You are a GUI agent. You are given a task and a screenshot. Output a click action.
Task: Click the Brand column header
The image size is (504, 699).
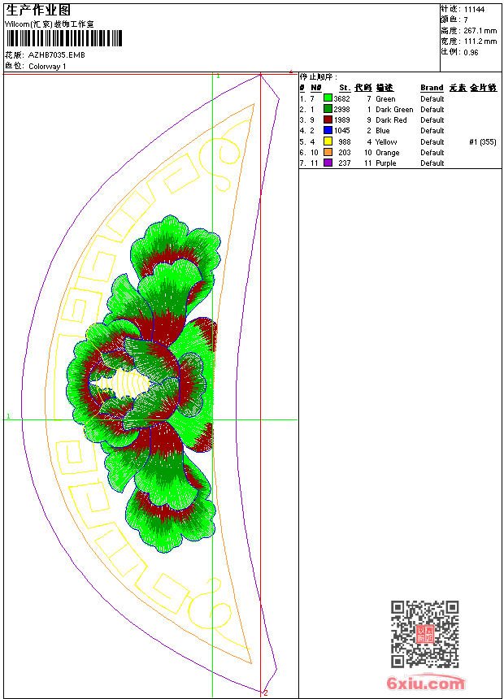pyautogui.click(x=432, y=88)
